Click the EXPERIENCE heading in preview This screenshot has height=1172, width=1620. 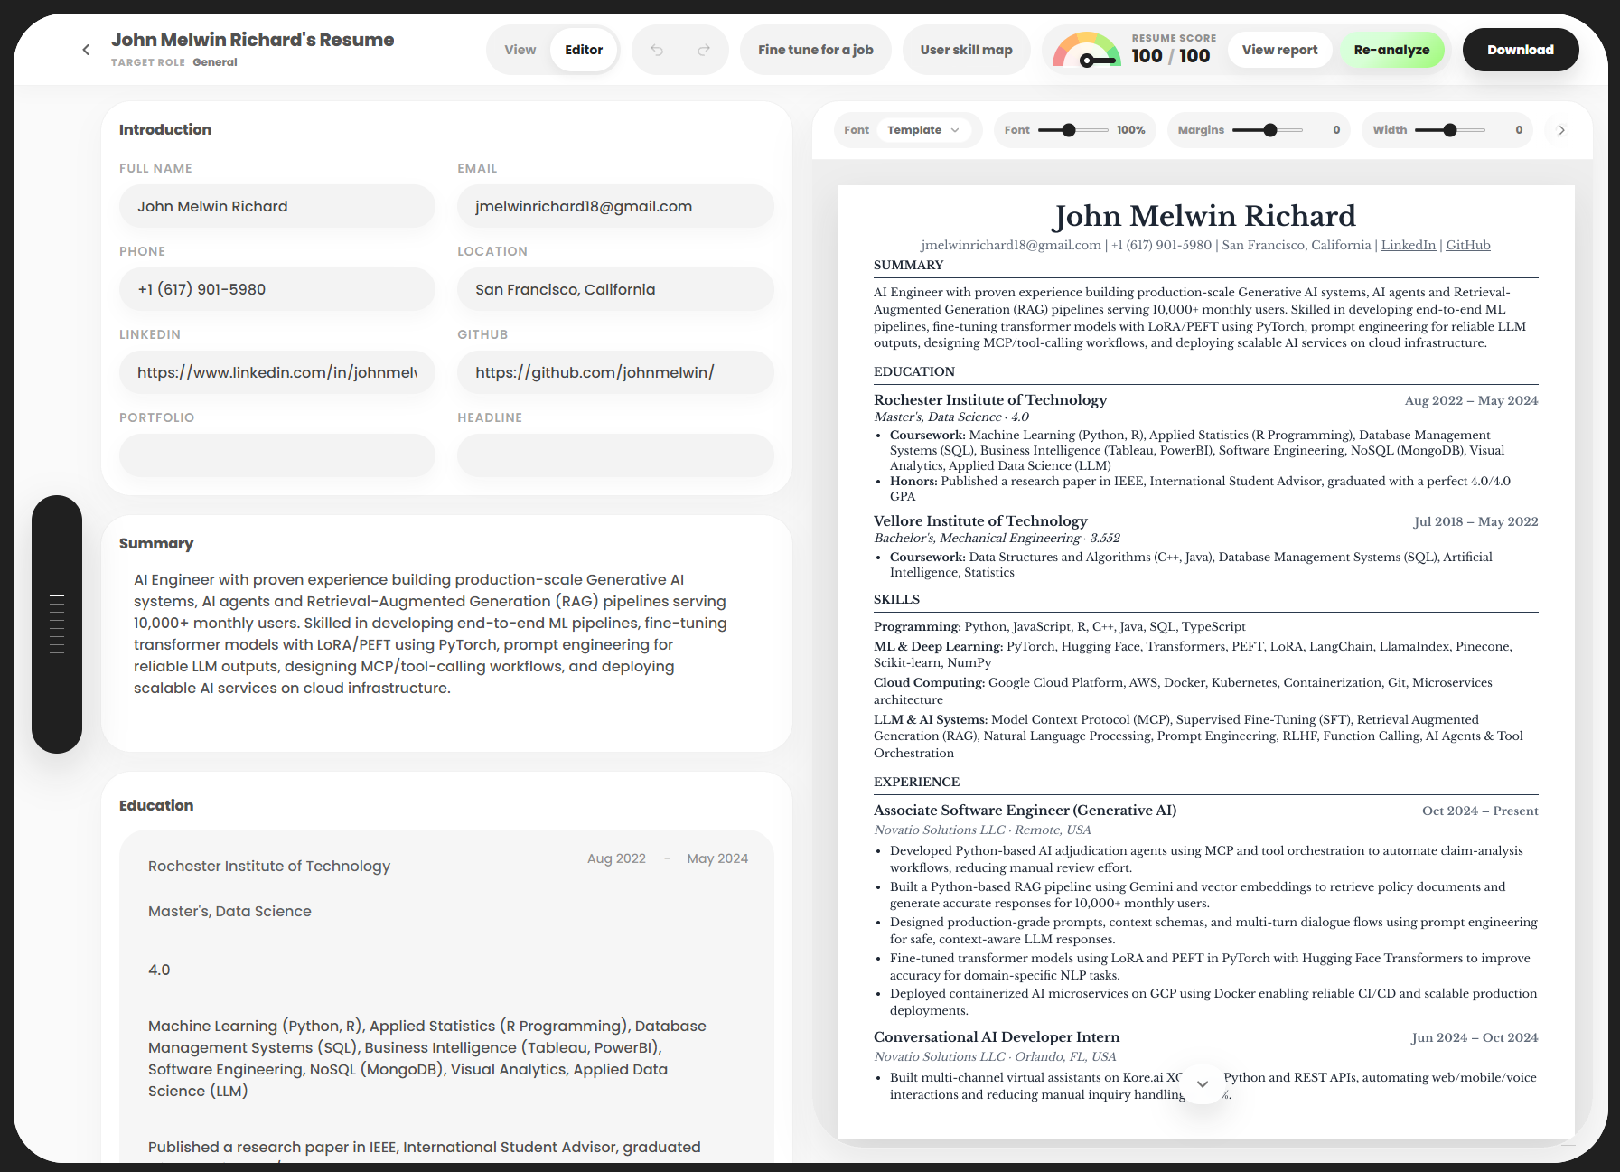click(x=916, y=782)
